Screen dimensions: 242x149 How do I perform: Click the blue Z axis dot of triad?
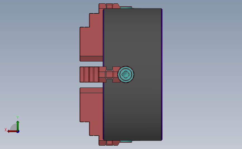(x=18, y=132)
